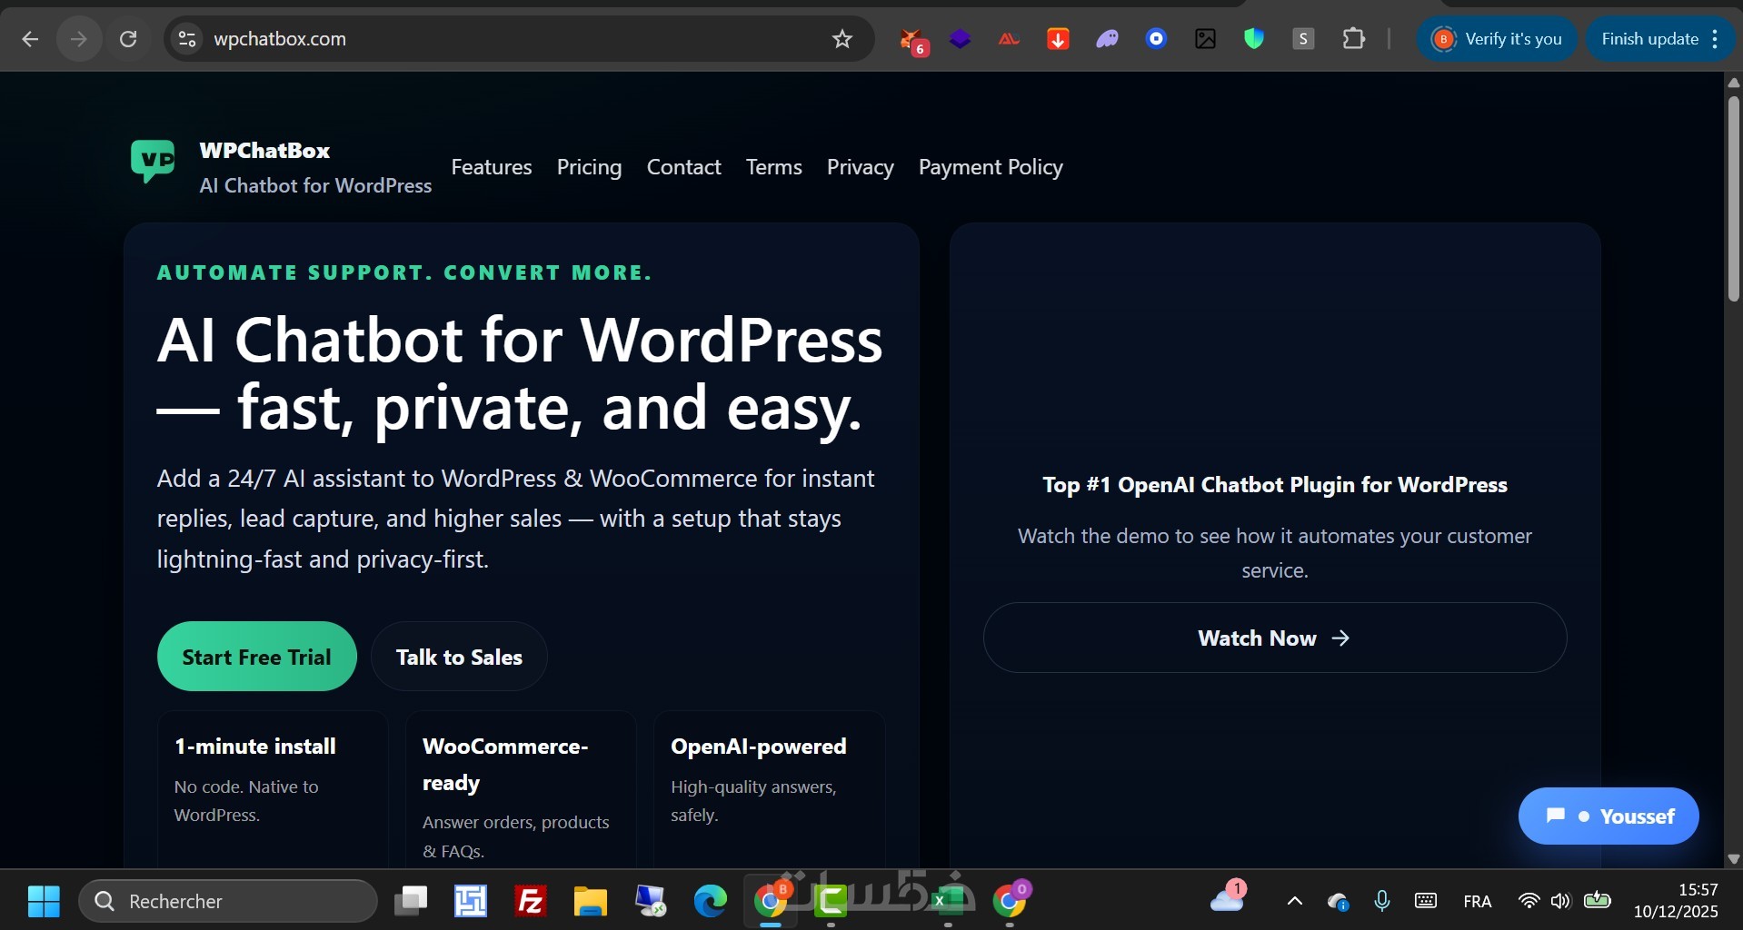Open the OneDrive cloud tray icon
Image resolution: width=1743 pixels, height=930 pixels.
tap(1338, 901)
